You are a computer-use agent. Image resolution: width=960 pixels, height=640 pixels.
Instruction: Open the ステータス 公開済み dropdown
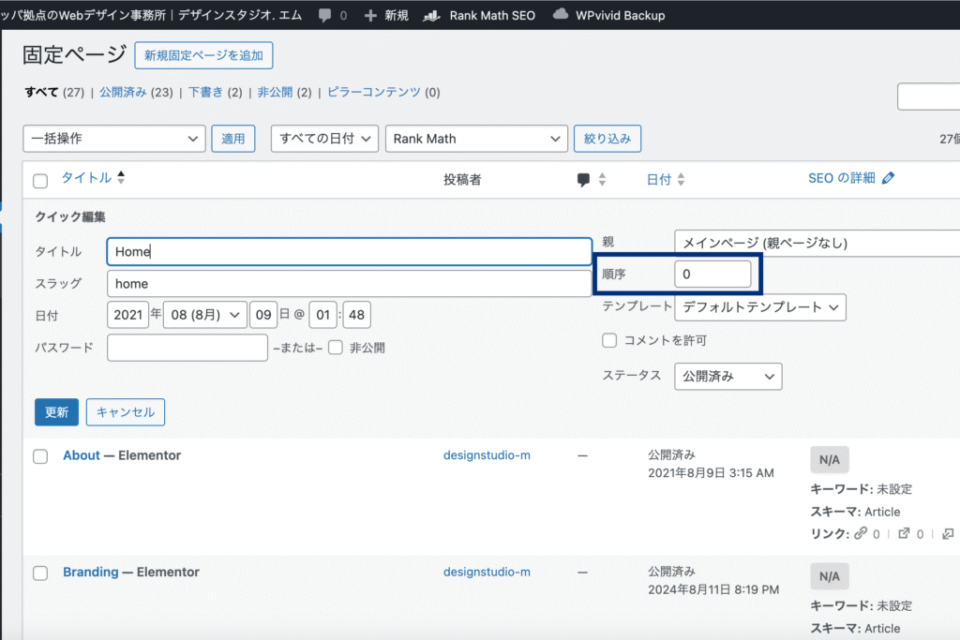[x=727, y=377]
